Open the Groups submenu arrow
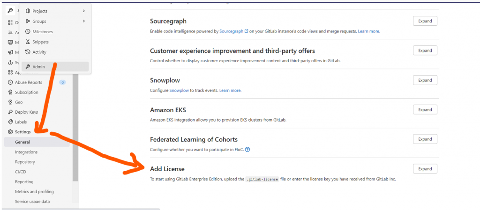The width and height of the screenshot is (480, 210). pos(84,21)
